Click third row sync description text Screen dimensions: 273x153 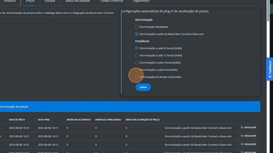pos(198,145)
